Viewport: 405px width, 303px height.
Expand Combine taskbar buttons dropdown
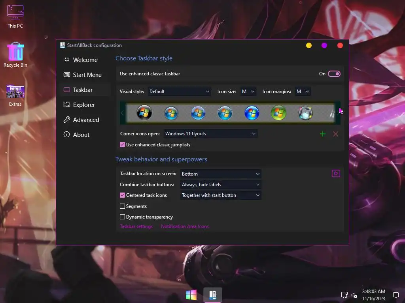221,185
